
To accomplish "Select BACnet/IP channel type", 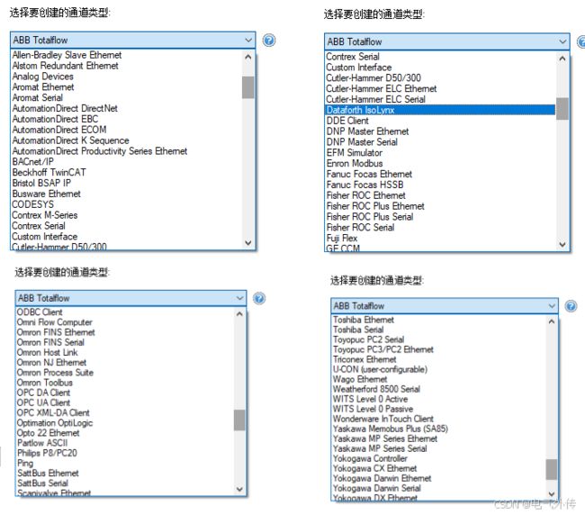I will [33, 162].
